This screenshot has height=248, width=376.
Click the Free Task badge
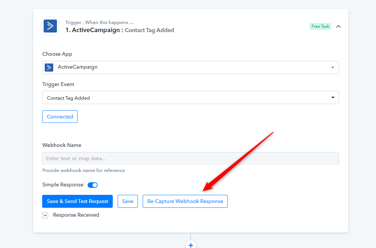tap(320, 26)
